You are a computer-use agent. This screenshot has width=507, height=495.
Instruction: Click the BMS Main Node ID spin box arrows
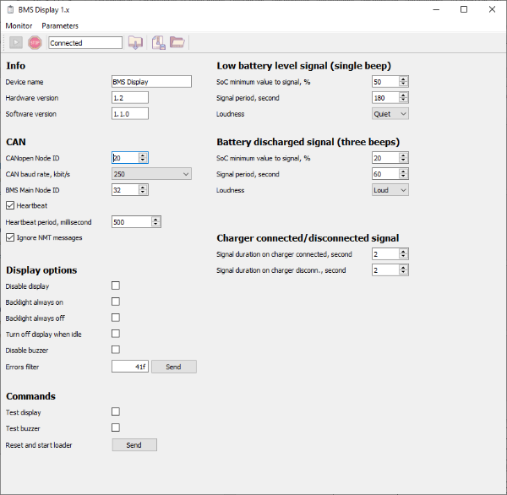coord(143,190)
